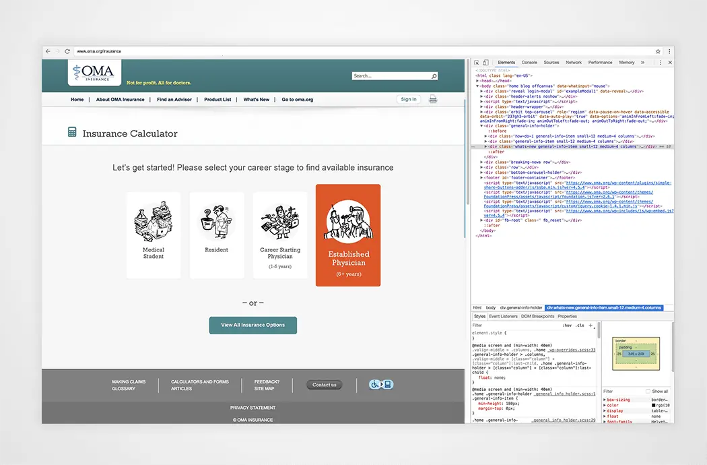The width and height of the screenshot is (707, 465).
Task: Click the Contact us footer button
Action: [325, 385]
